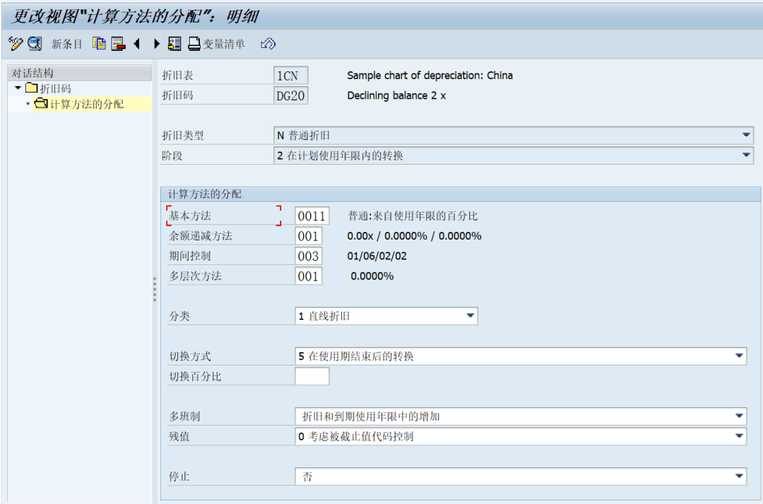Click the empty 切换百分比 field
The height and width of the screenshot is (504, 763).
click(312, 376)
